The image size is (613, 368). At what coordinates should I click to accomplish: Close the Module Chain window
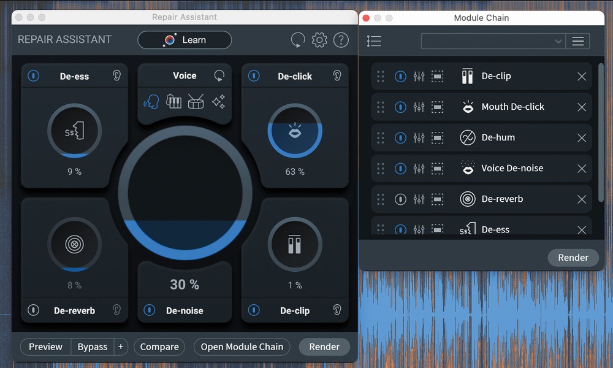[367, 18]
